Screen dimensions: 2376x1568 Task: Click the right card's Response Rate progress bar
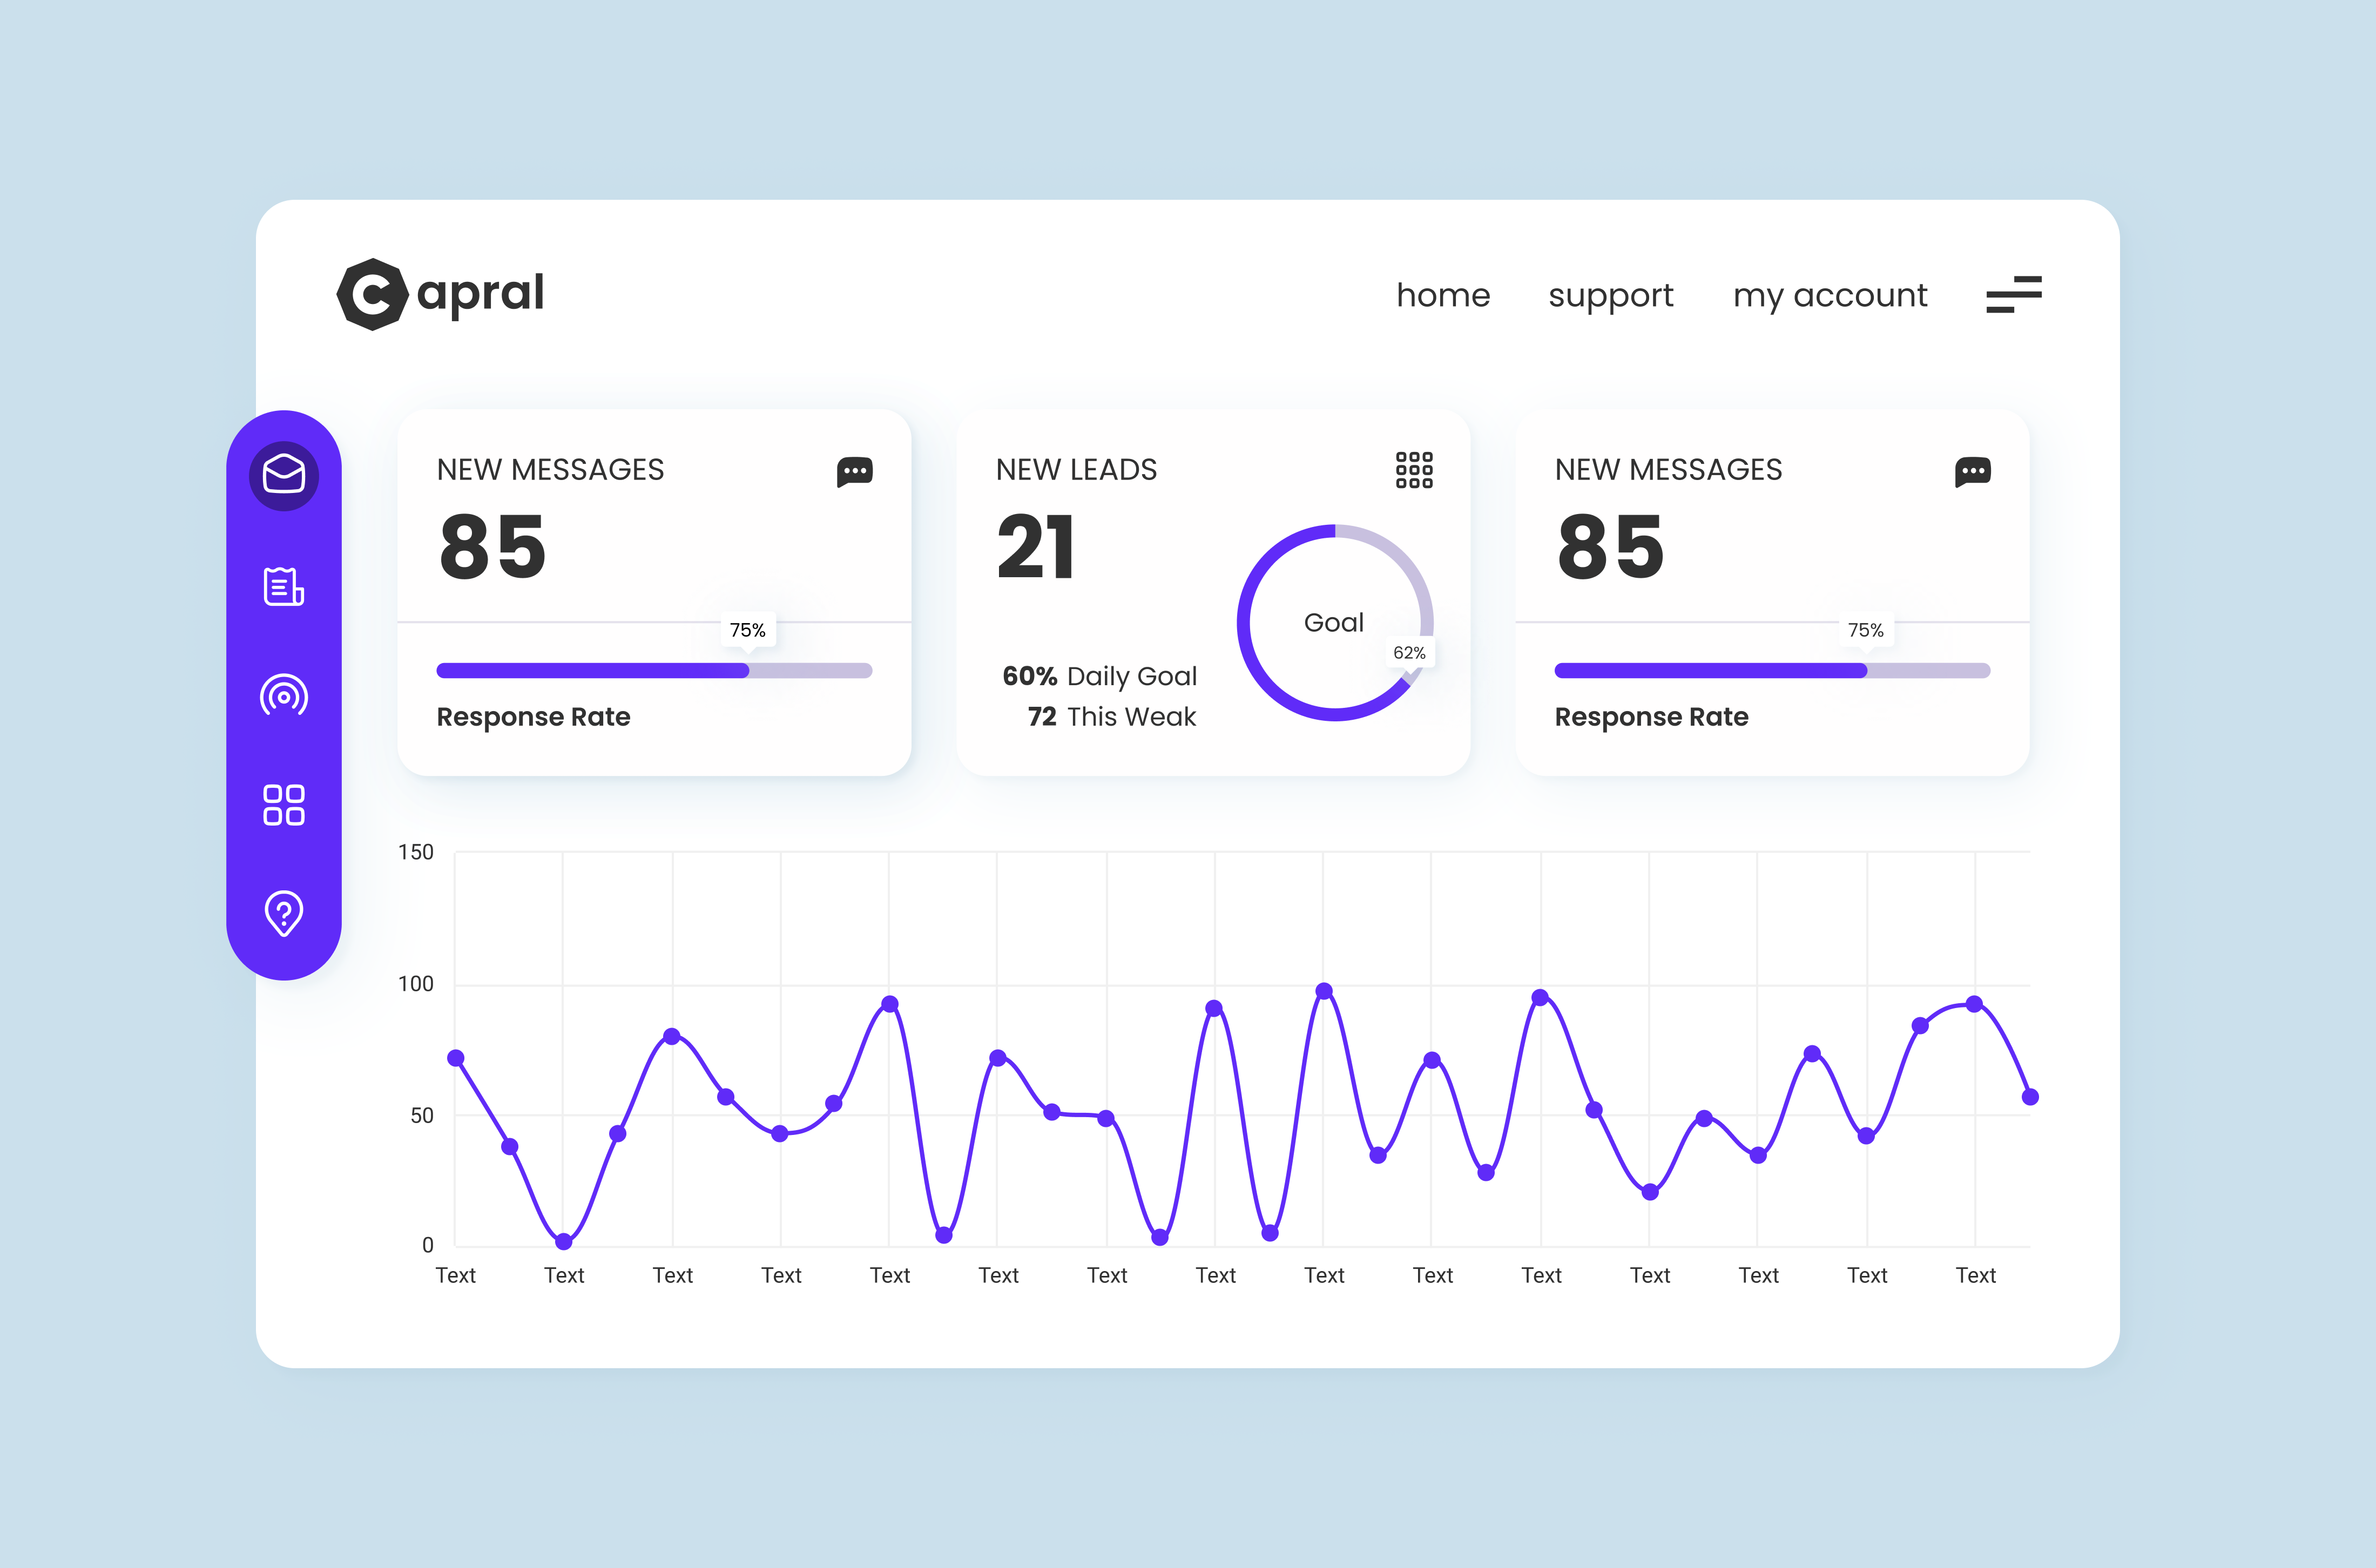point(1772,670)
